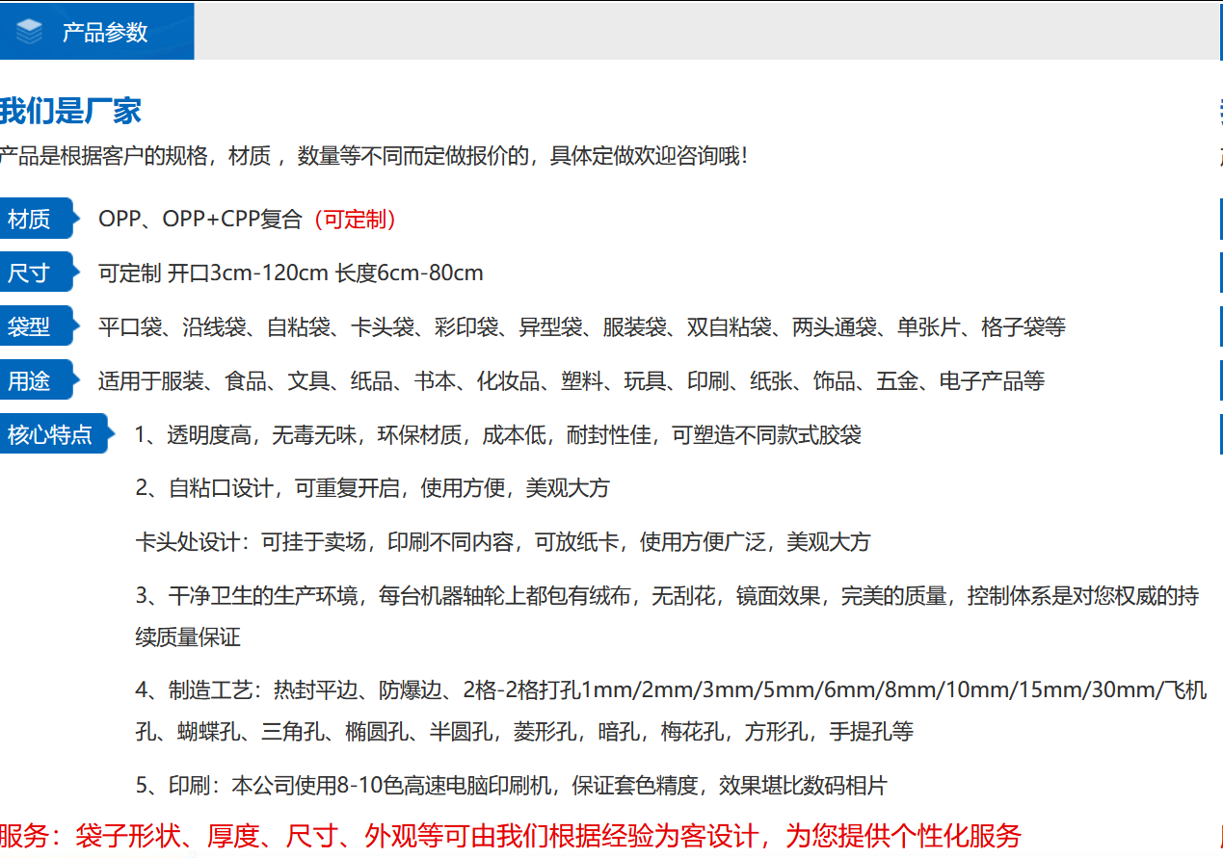
Task: Click the layers stack icon beside 产品参数
Action: coord(30,32)
